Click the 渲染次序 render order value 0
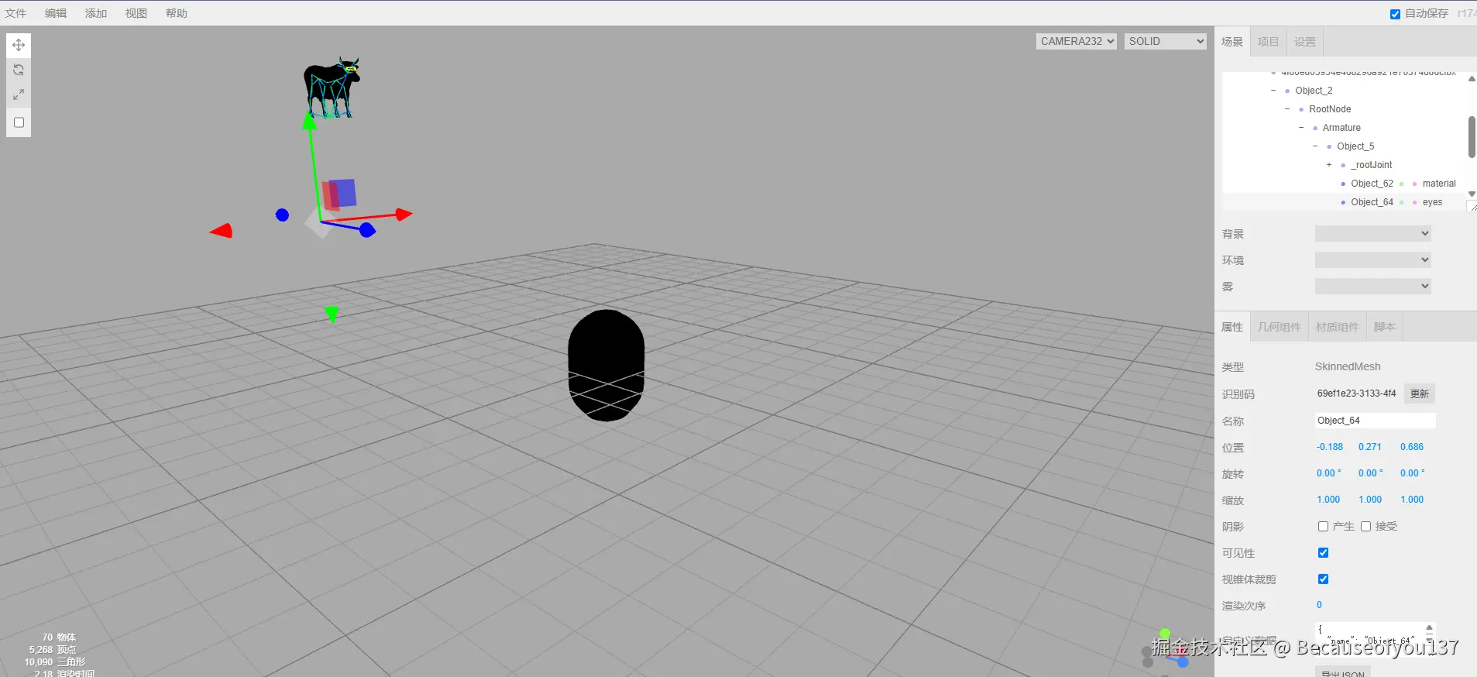Image resolution: width=1477 pixels, height=677 pixels. [x=1319, y=605]
